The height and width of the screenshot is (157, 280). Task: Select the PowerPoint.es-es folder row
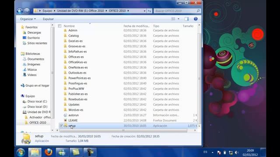128,78
